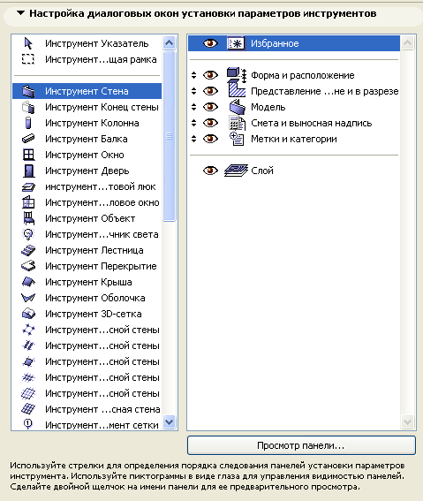Click the corner window tool icon
This screenshot has height=501, width=423.
(28, 202)
